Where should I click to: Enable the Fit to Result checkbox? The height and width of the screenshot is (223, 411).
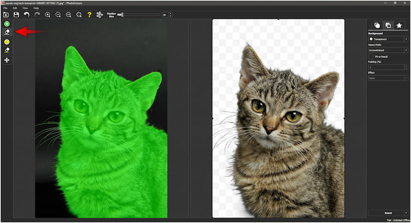(371, 56)
